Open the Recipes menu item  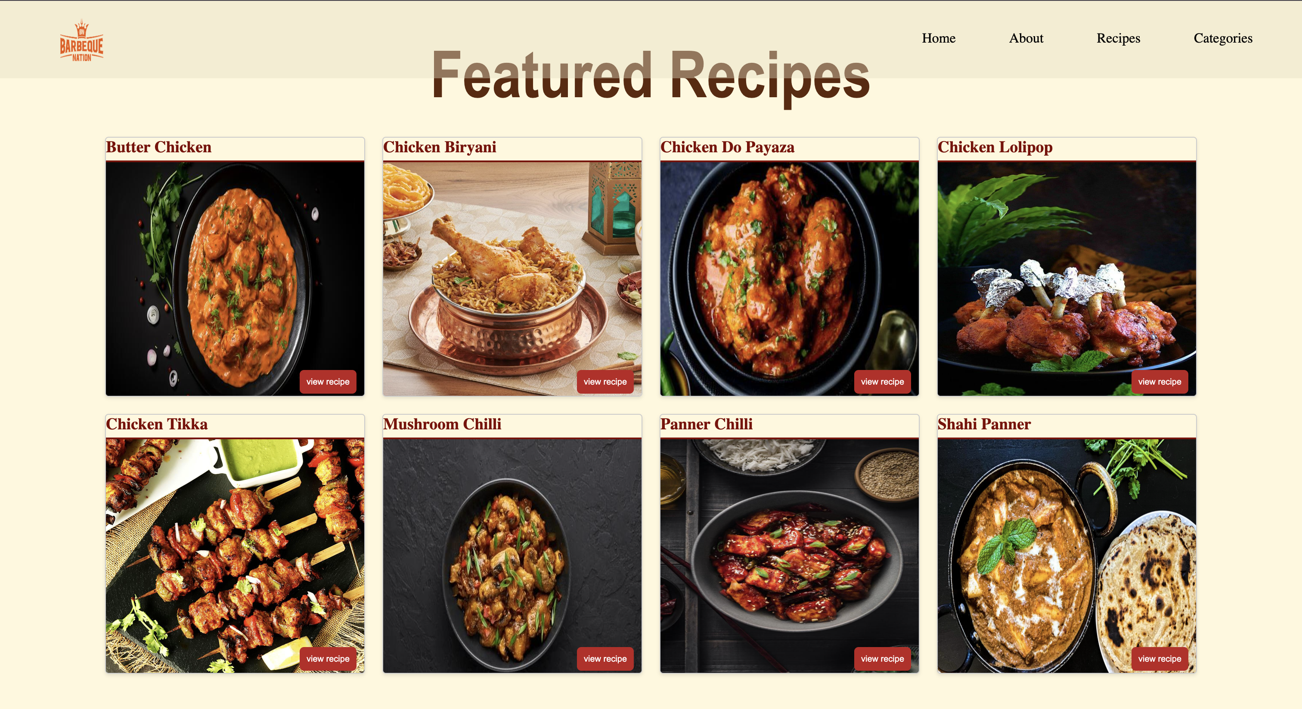click(x=1118, y=38)
